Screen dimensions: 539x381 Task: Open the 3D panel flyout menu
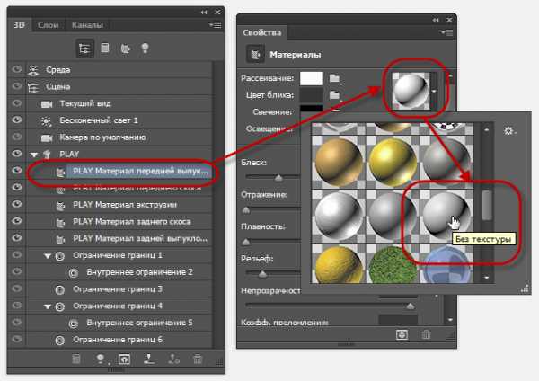pos(216,25)
